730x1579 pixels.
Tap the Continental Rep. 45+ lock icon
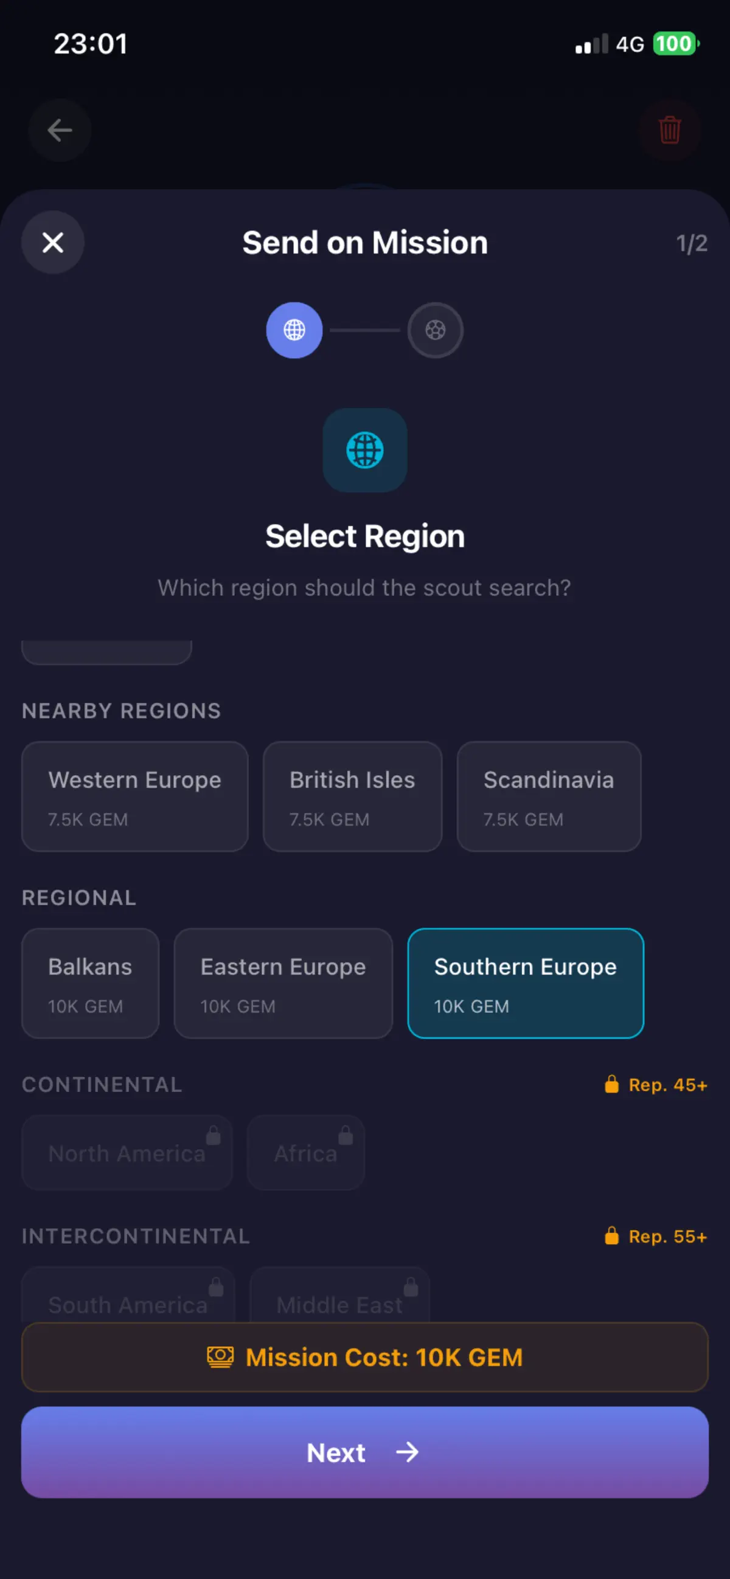611,1084
